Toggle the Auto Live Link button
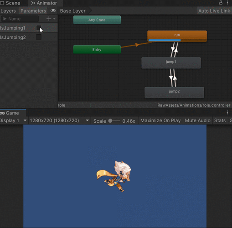 click(214, 11)
